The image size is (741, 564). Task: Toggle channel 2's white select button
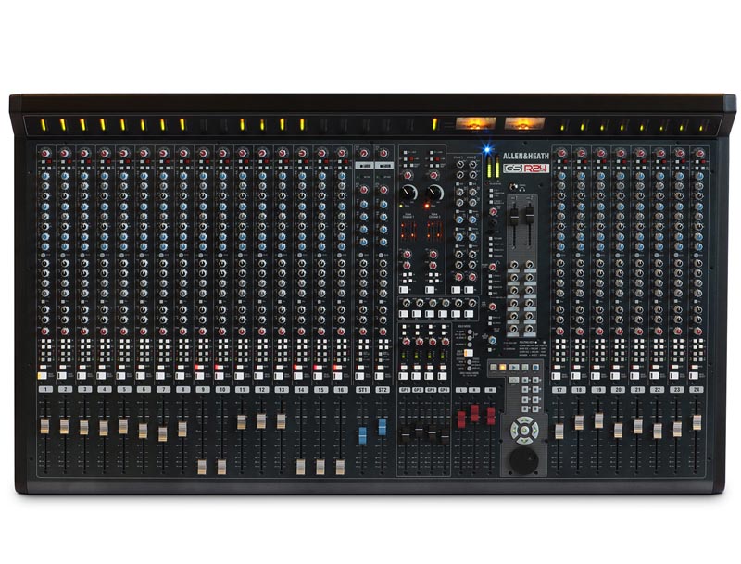(x=62, y=376)
